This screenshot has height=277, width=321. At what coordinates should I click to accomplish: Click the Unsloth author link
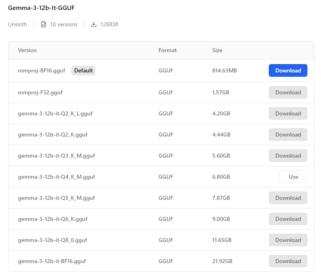tap(18, 24)
